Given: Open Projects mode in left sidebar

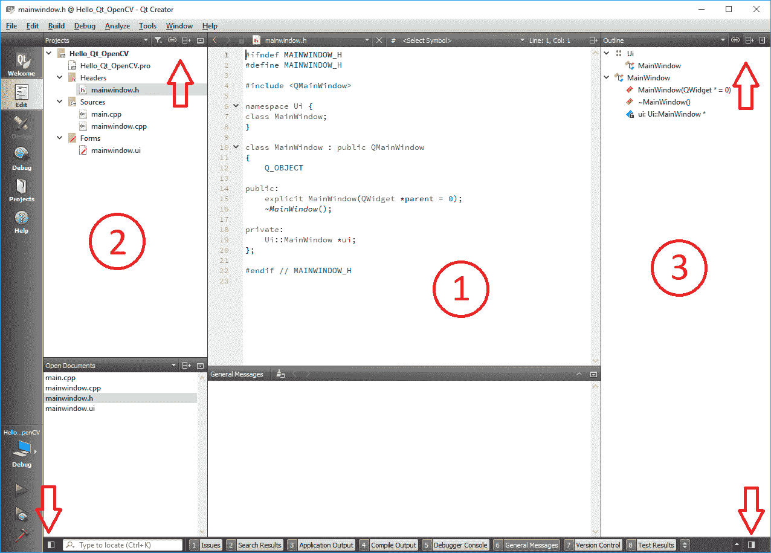Looking at the screenshot, I should point(21,190).
